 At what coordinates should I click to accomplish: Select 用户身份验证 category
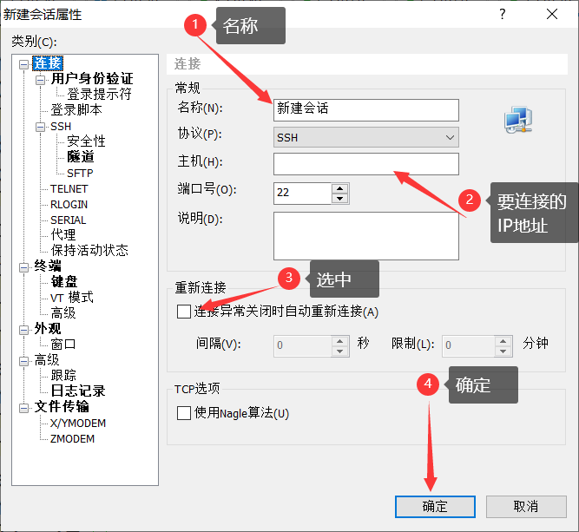92,79
